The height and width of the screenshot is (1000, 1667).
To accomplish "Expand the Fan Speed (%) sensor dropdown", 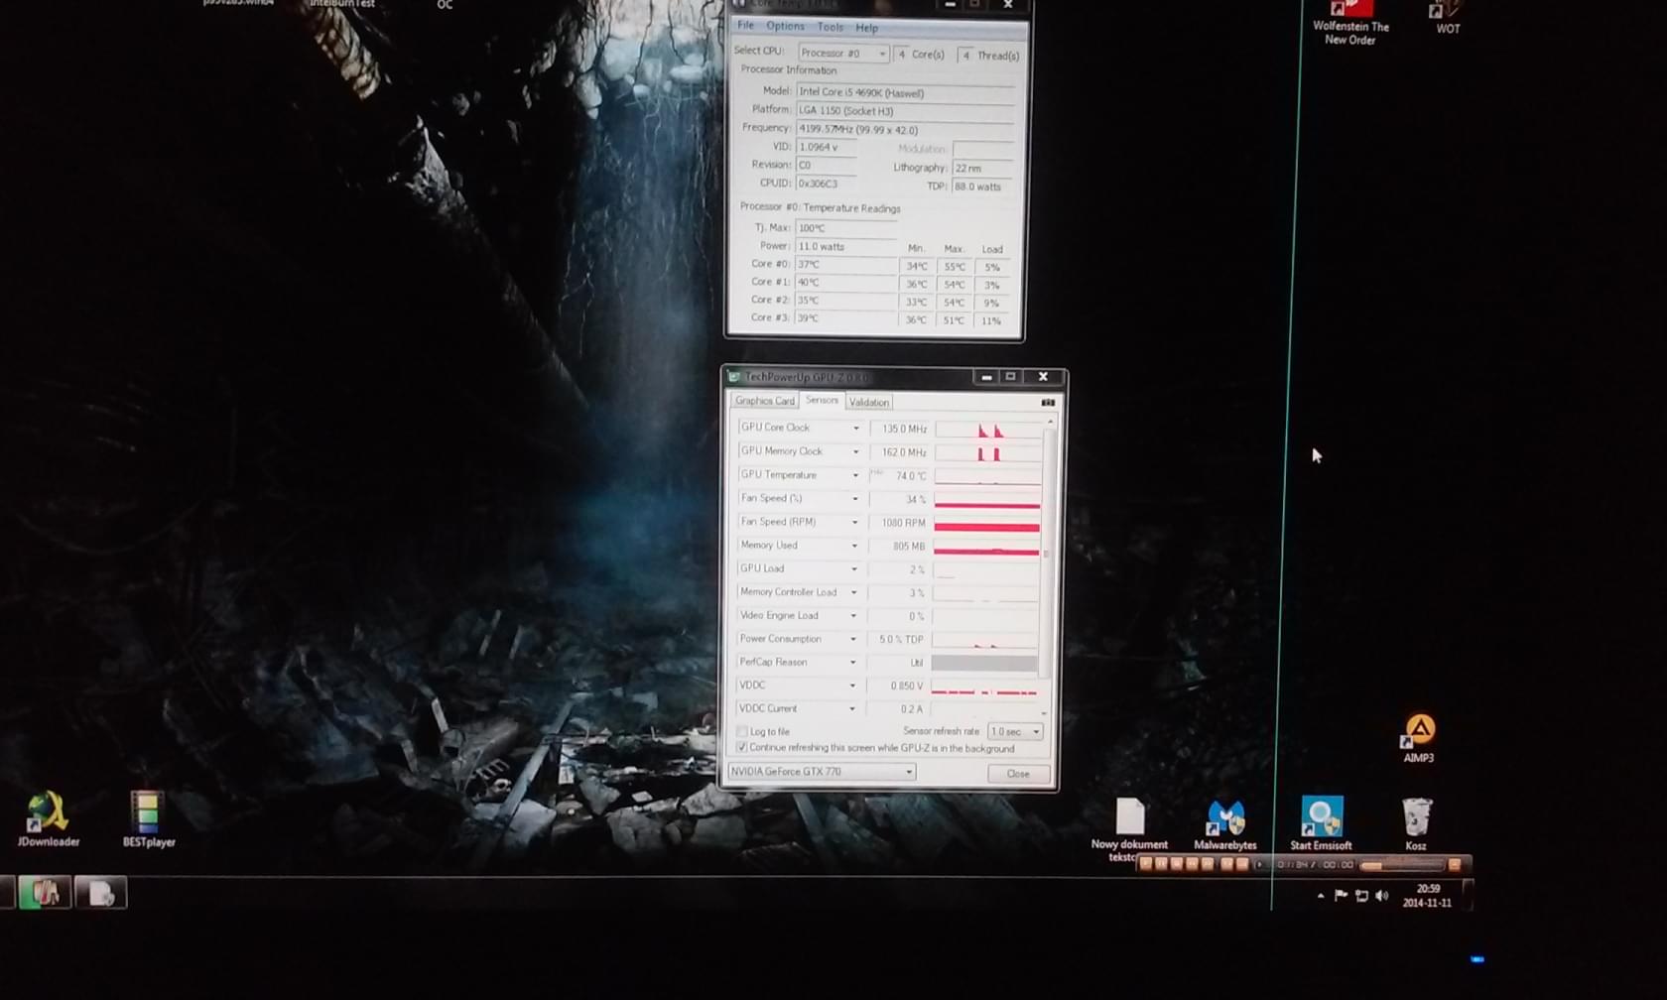I will (x=854, y=498).
